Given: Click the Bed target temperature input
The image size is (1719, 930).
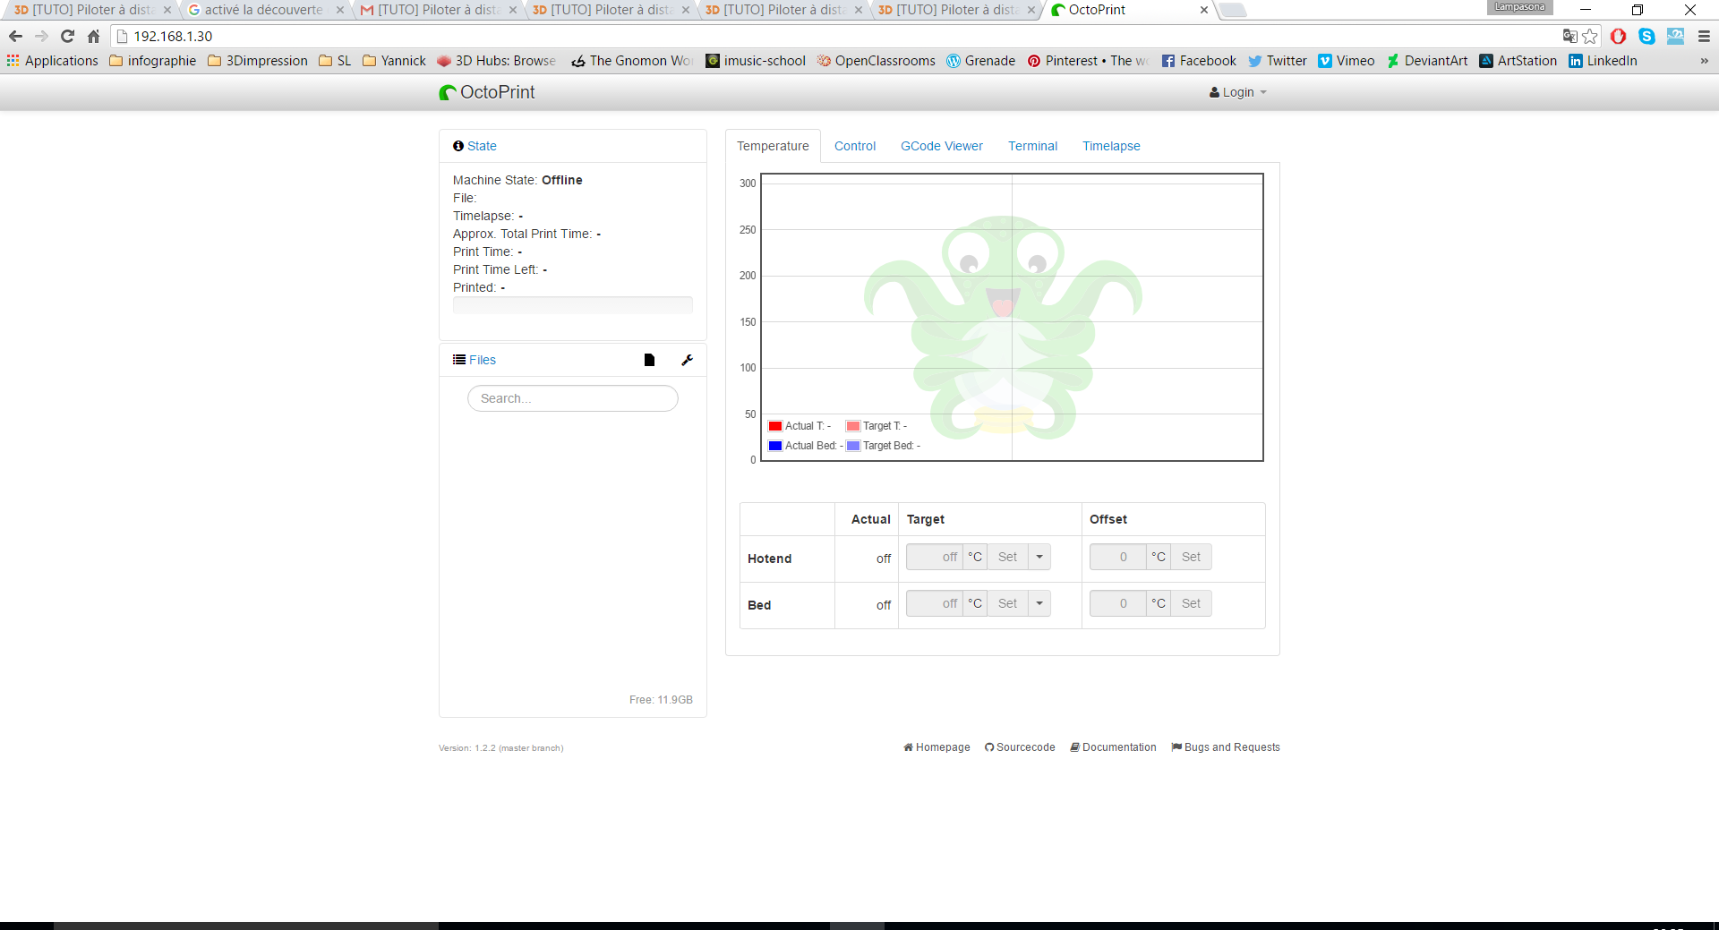Looking at the screenshot, I should [x=935, y=603].
